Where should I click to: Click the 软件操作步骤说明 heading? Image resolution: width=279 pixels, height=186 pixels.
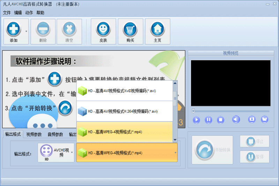(46, 61)
